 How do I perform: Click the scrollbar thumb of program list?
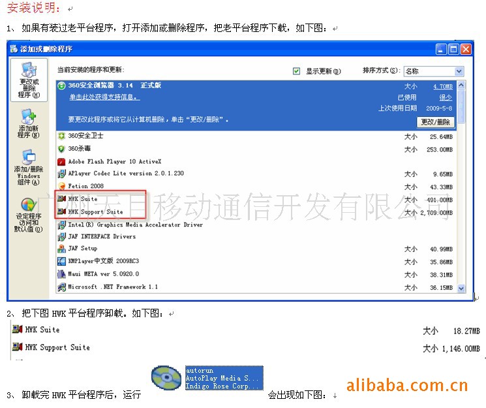(461, 106)
